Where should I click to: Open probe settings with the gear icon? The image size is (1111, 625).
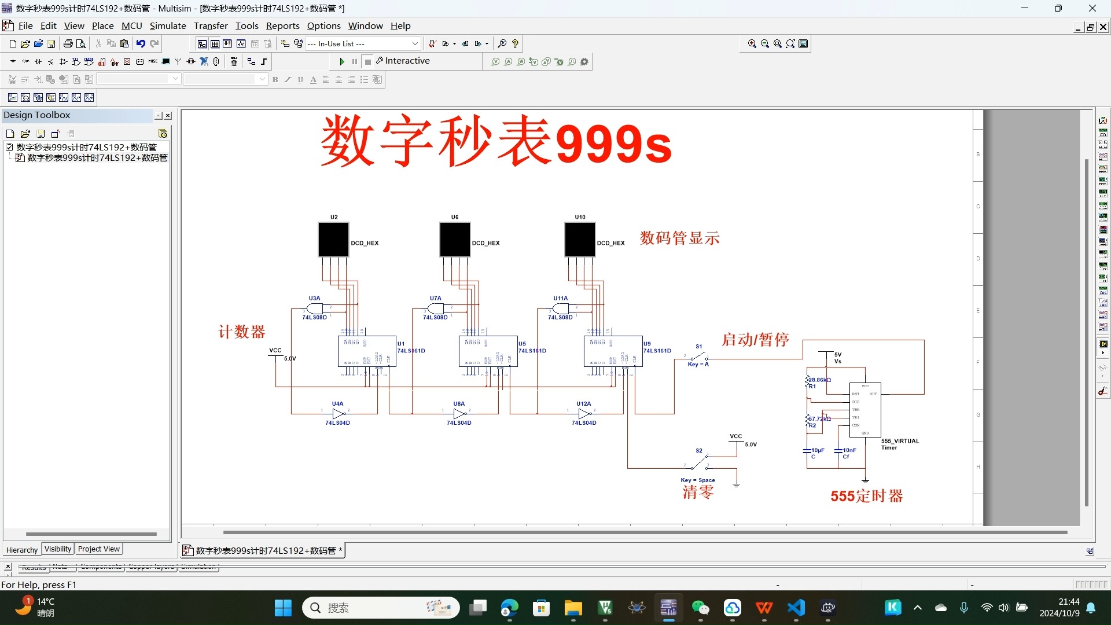coord(584,61)
